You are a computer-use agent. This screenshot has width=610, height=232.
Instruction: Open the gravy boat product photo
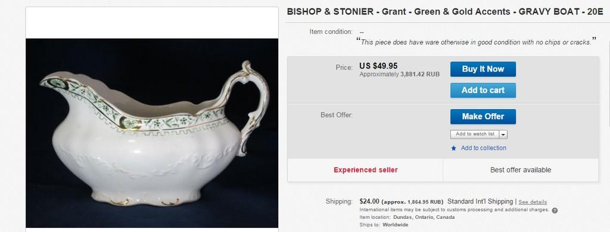pos(152,133)
